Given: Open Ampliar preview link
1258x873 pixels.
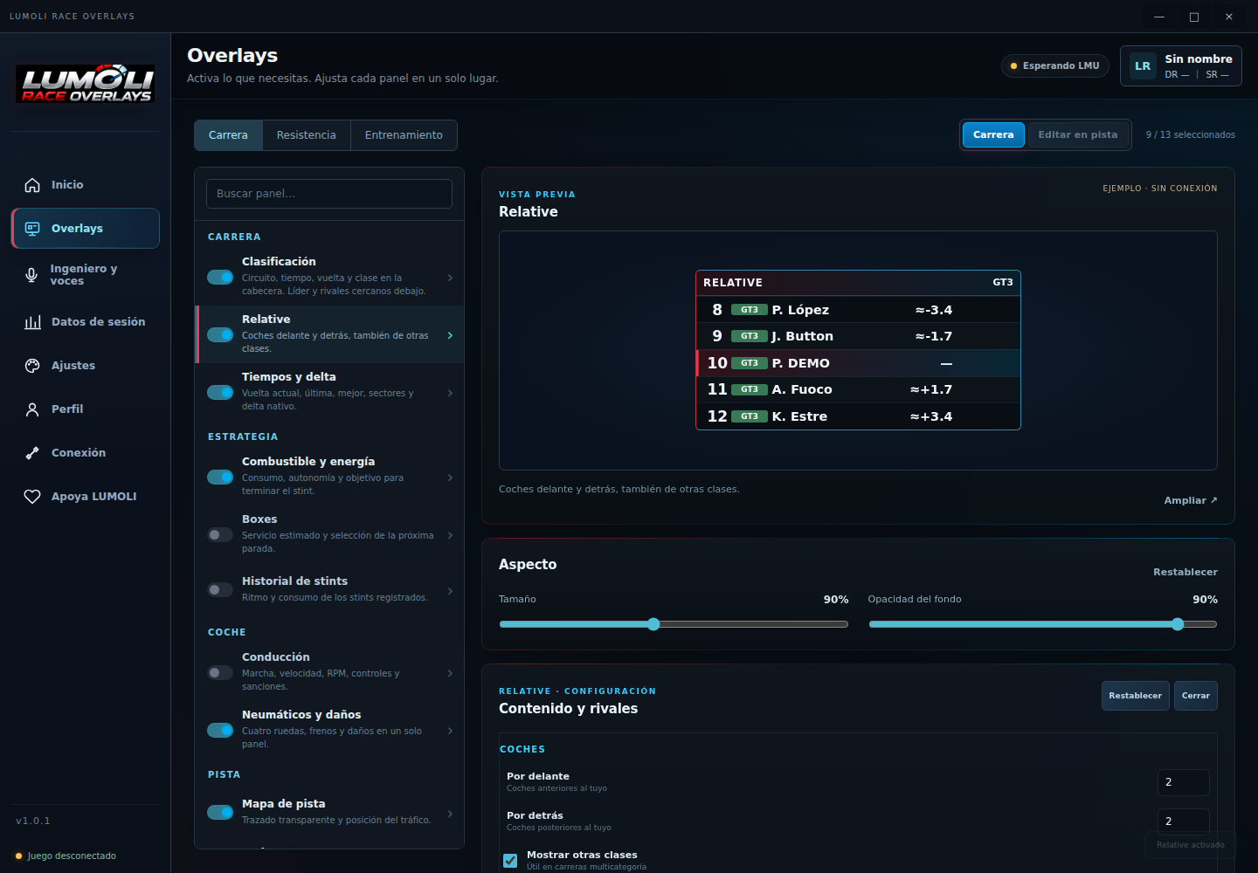Looking at the screenshot, I should point(1190,500).
